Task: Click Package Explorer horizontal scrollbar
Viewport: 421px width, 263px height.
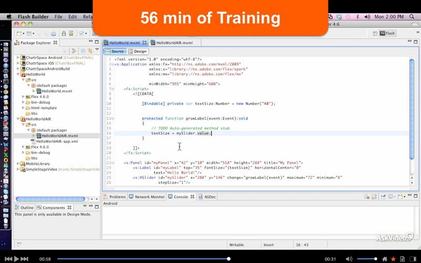Action: click(51, 199)
